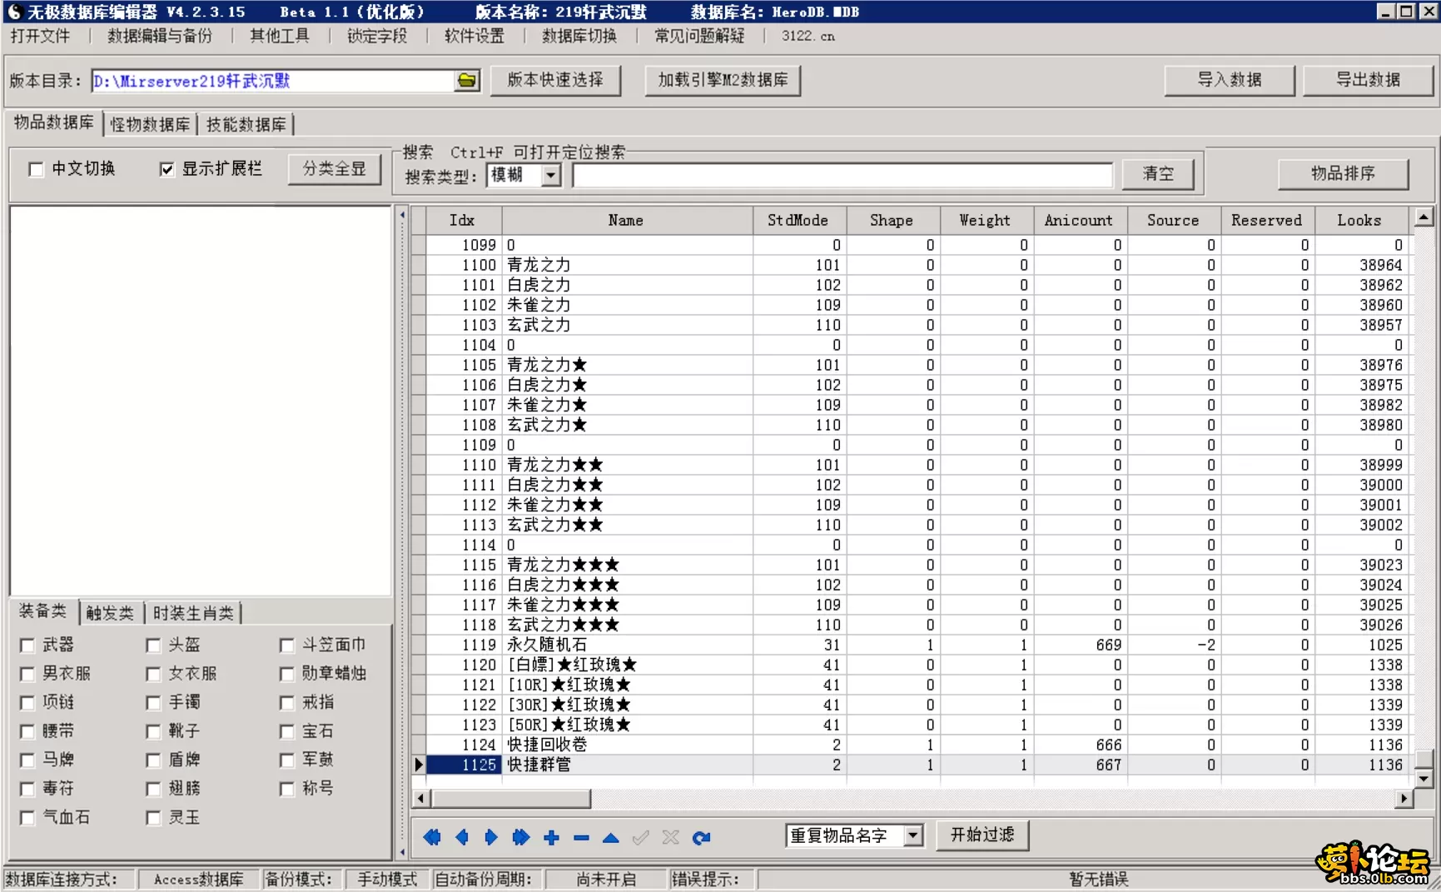
Task: Click the cancel edit X icon
Action: click(671, 837)
